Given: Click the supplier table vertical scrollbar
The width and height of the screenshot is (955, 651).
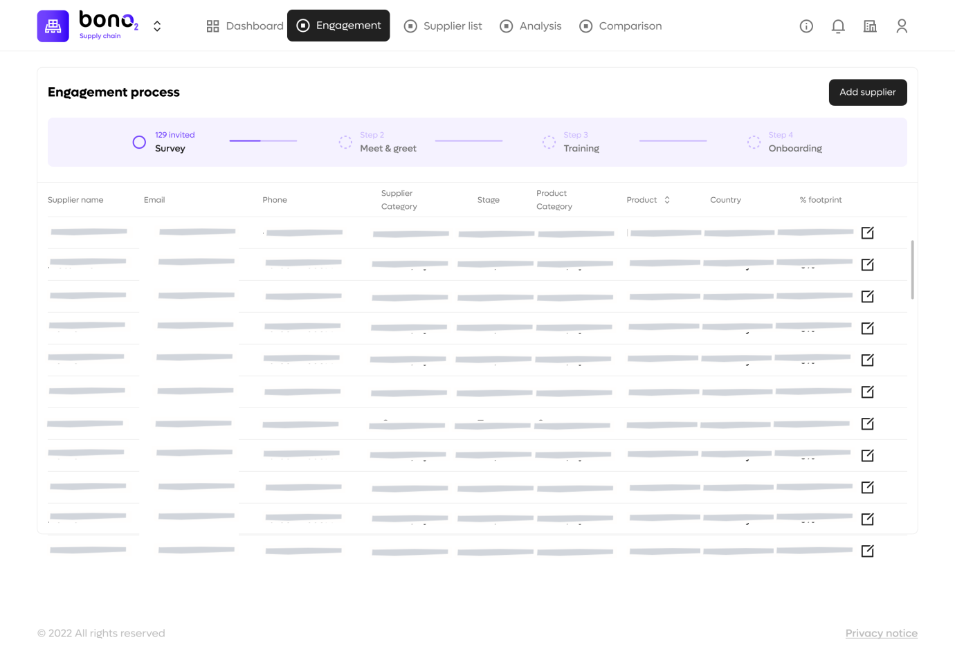Looking at the screenshot, I should [x=912, y=270].
